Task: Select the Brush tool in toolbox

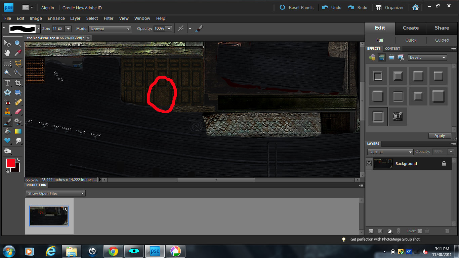Action: [x=7, y=122]
